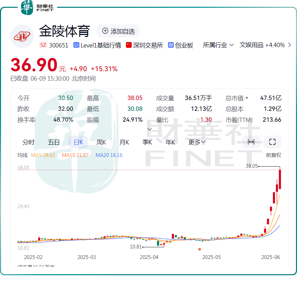Open the 更多 periods dropdown
The image size is (297, 282).
(x=197, y=142)
